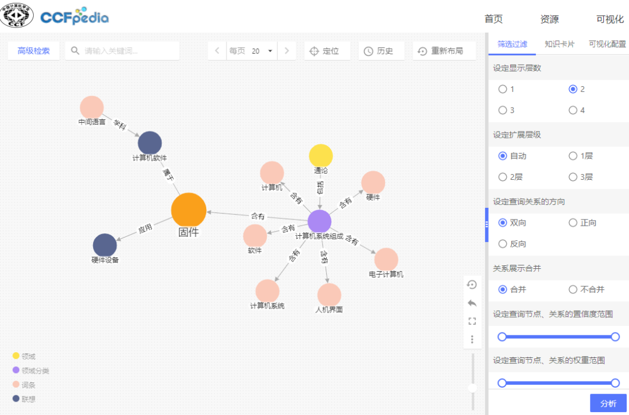This screenshot has width=629, height=415.
Task: Click the 历史 clock icon
Action: 368,51
